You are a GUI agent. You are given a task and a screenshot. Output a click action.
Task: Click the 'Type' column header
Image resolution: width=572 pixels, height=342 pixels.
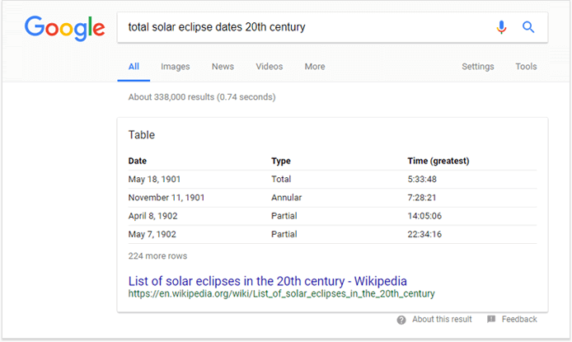pyautogui.click(x=281, y=162)
